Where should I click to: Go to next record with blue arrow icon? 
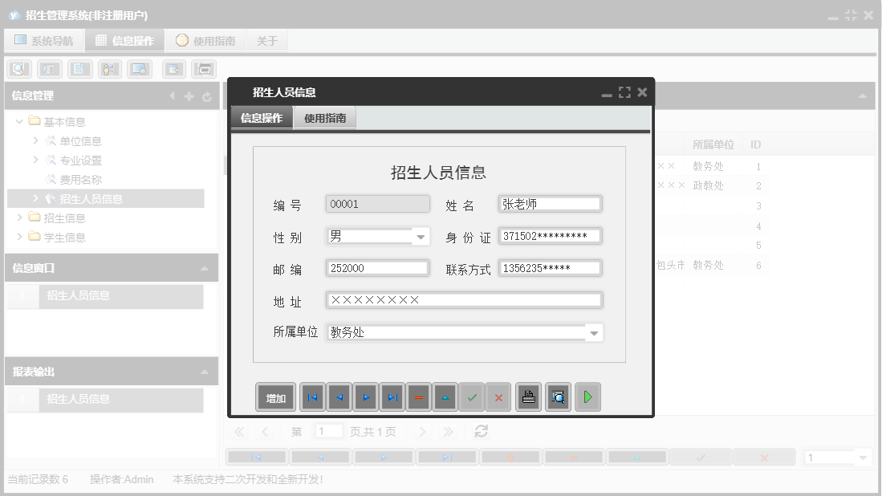364,396
